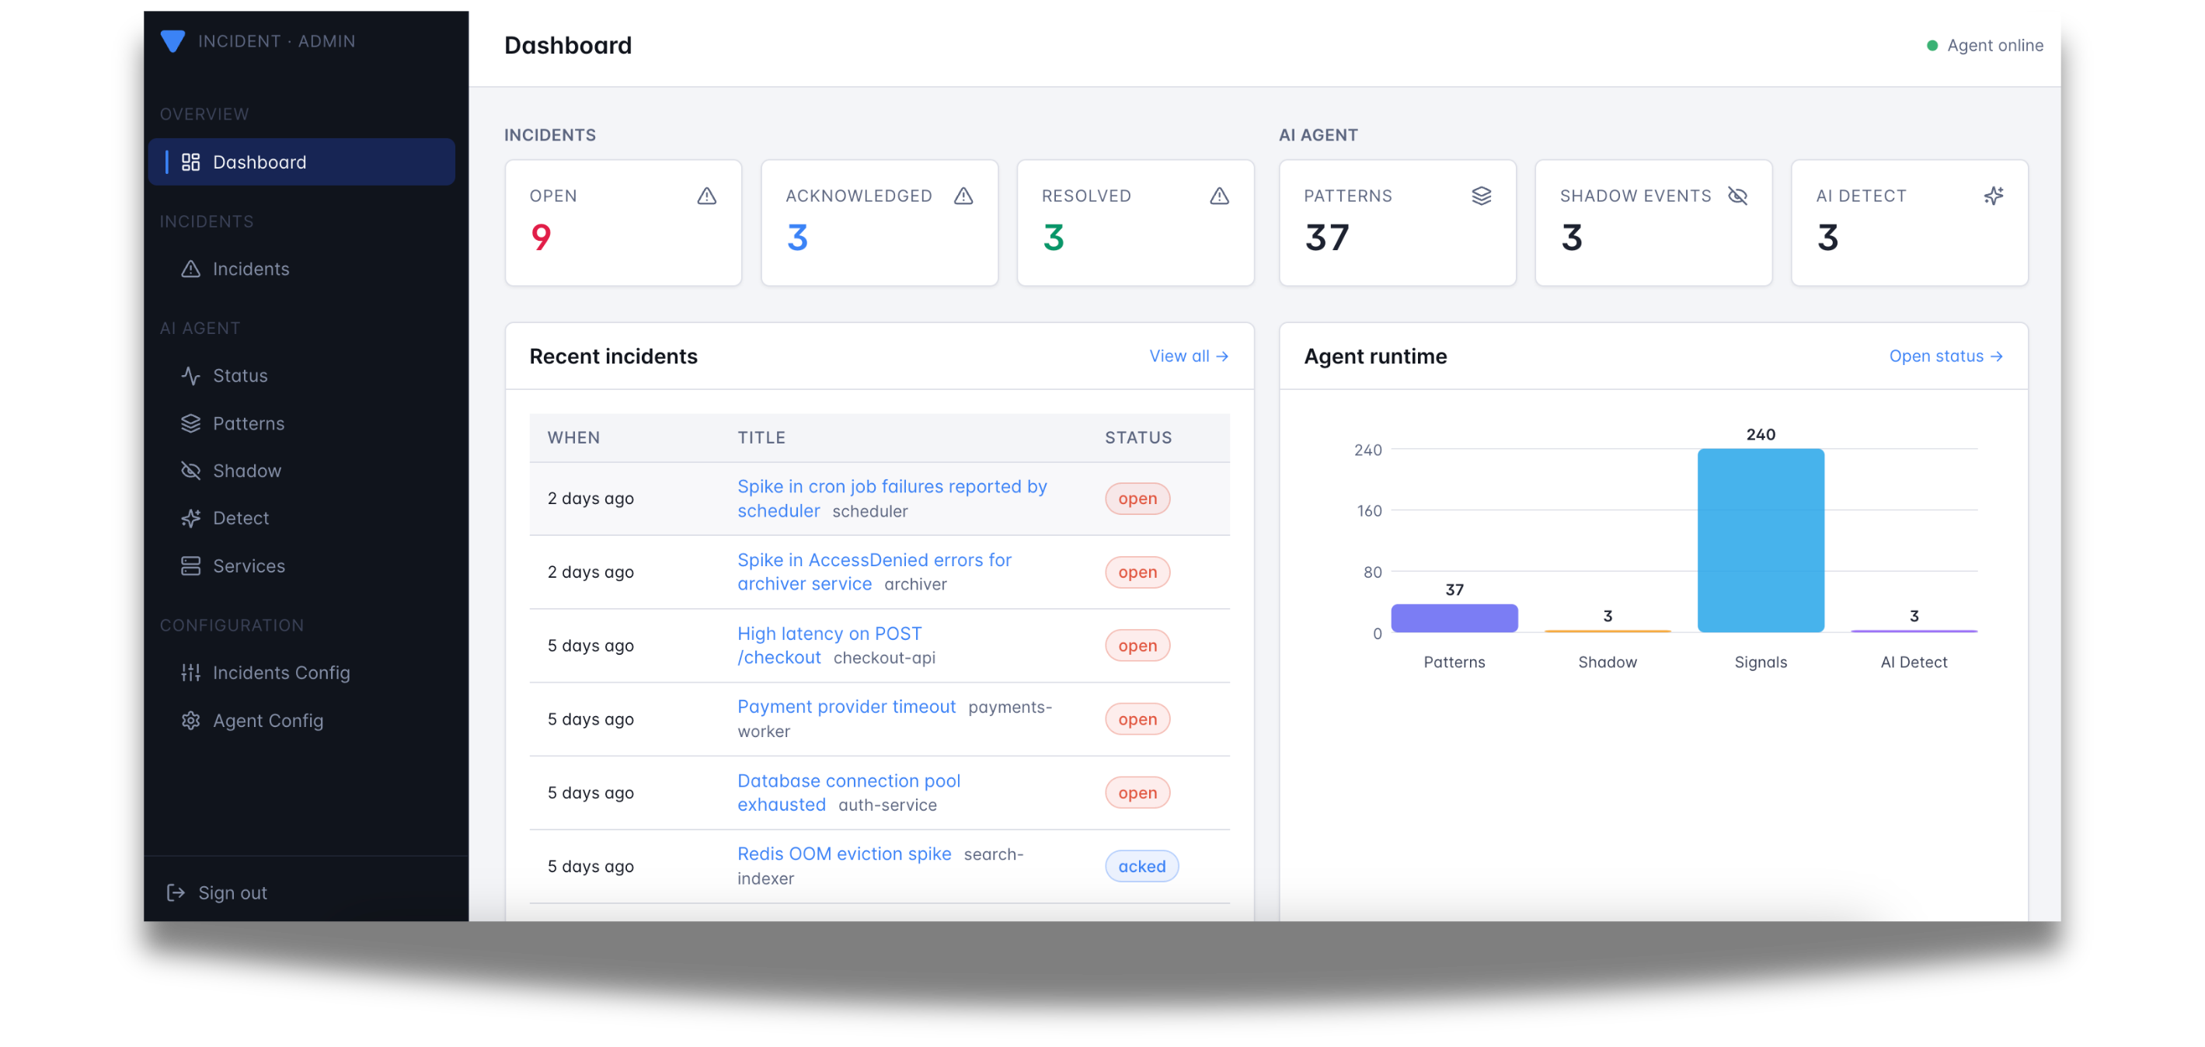2205x1047 pixels.
Task: Open the Database connection pool exhausted incident
Action: pos(848,792)
